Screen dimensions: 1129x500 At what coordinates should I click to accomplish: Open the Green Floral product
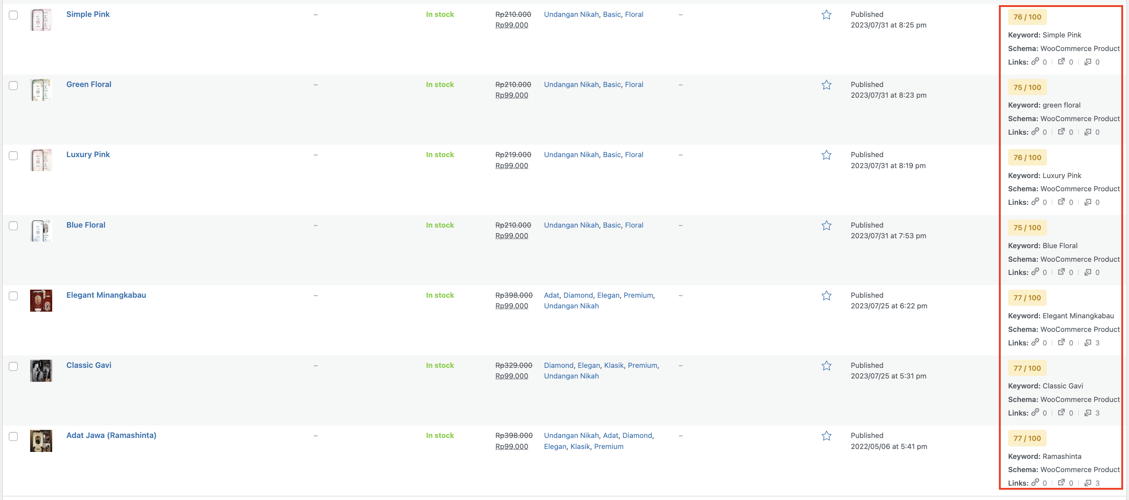[89, 84]
